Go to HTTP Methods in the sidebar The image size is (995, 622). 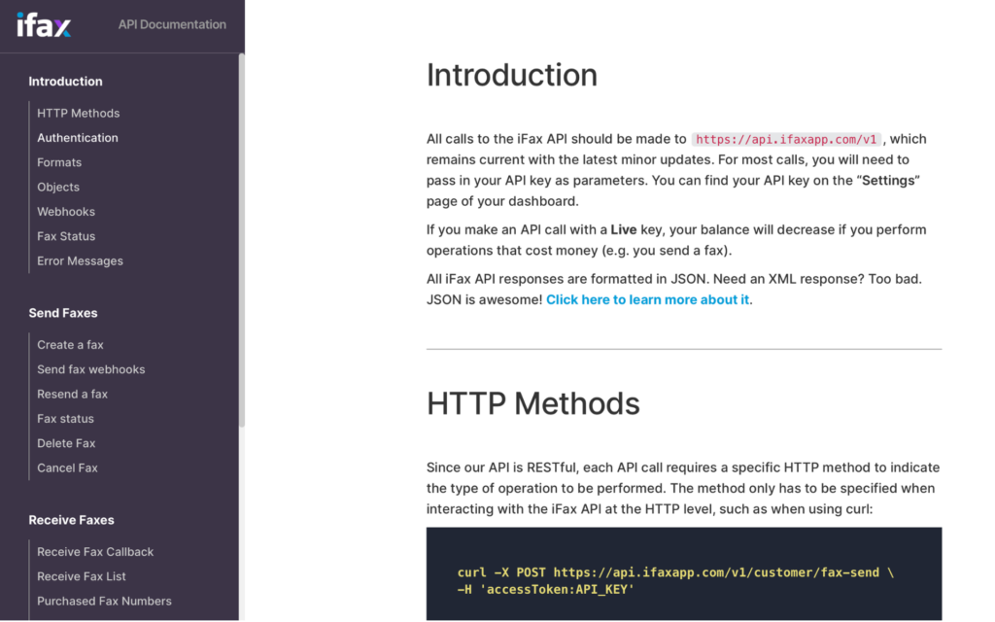click(78, 113)
